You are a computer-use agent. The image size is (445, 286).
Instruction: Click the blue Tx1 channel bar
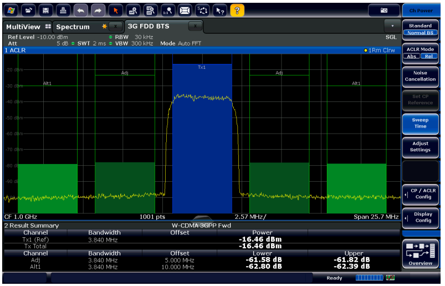click(x=202, y=139)
